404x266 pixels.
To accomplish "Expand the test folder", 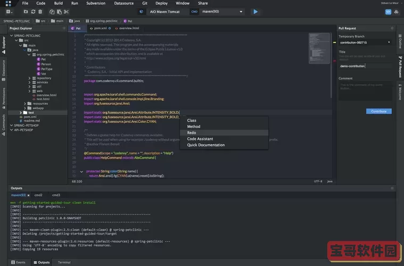I will (x=21, y=113).
